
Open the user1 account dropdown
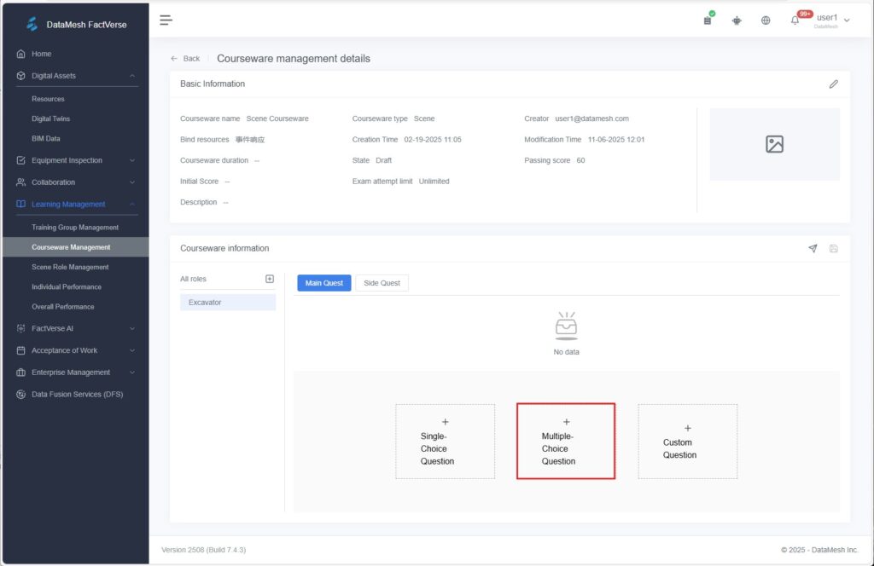832,20
